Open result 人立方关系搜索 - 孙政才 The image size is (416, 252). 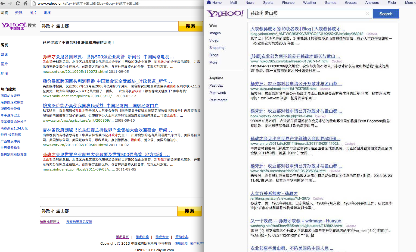click(x=274, y=193)
